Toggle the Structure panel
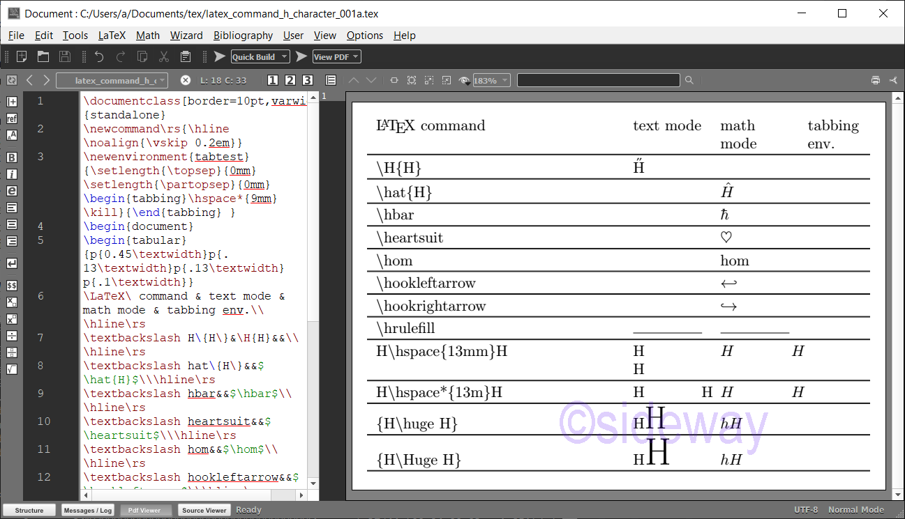 [29, 511]
